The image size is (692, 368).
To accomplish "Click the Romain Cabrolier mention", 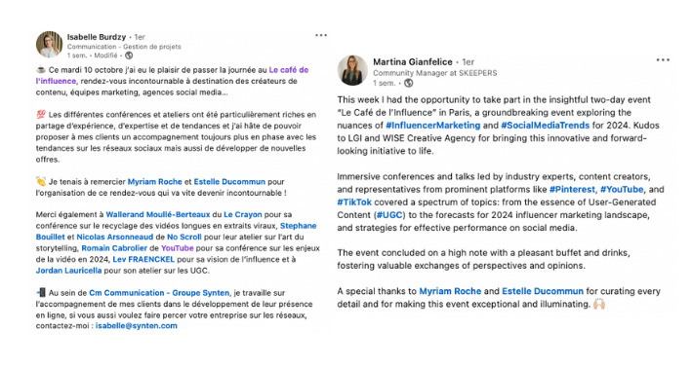I will pos(114,248).
